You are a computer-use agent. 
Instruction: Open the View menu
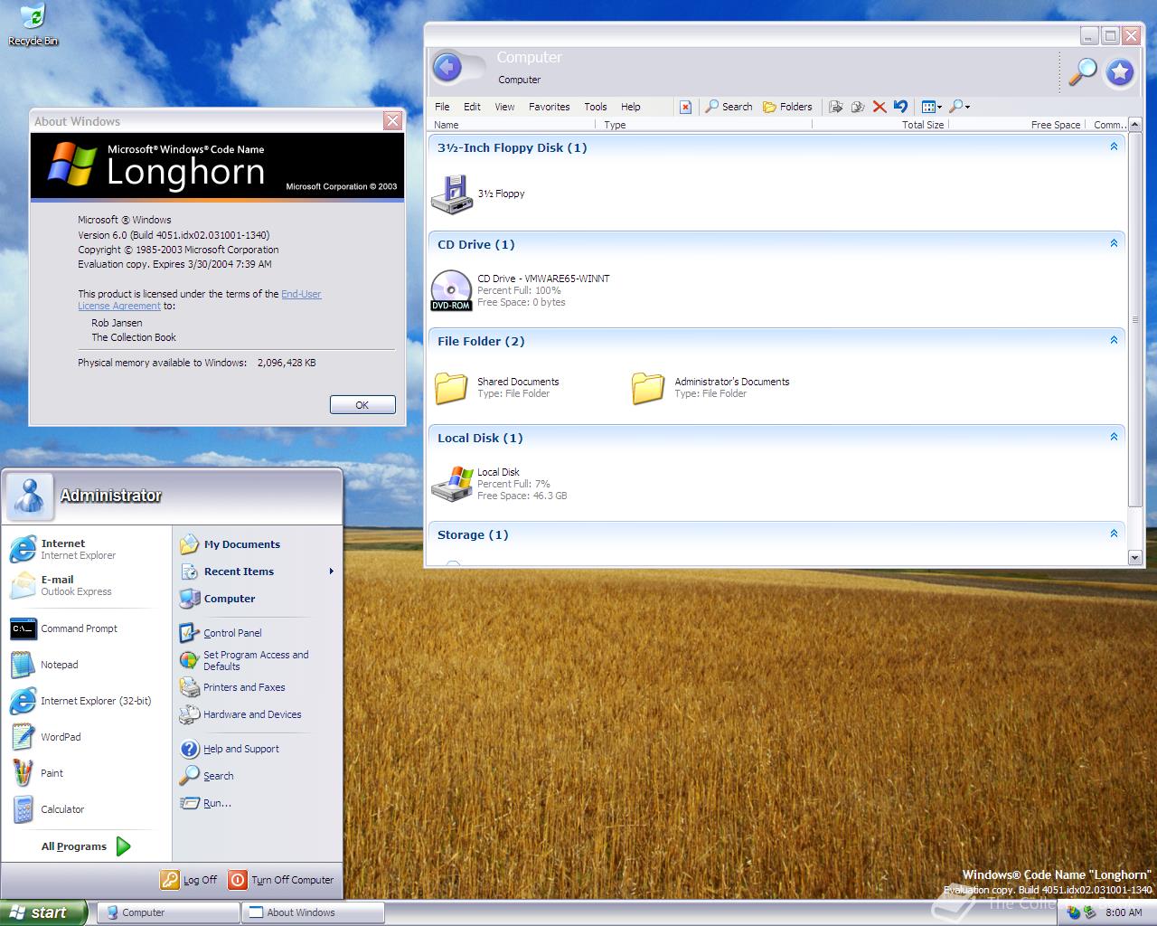click(504, 107)
